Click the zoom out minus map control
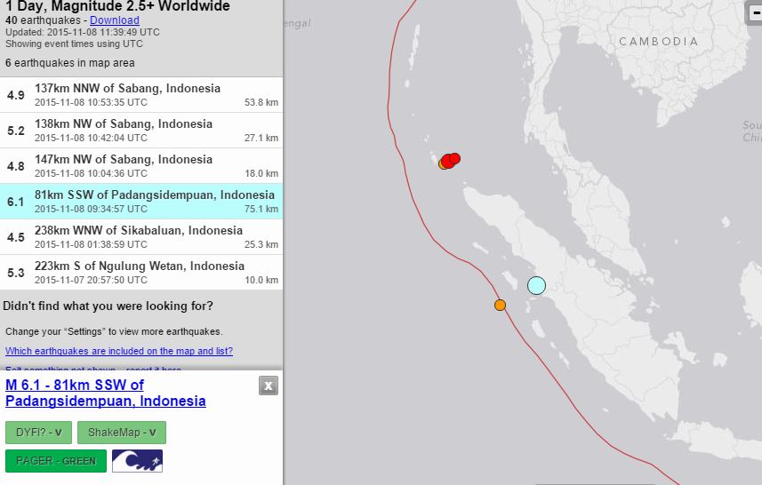762x485 pixels. [756, 13]
